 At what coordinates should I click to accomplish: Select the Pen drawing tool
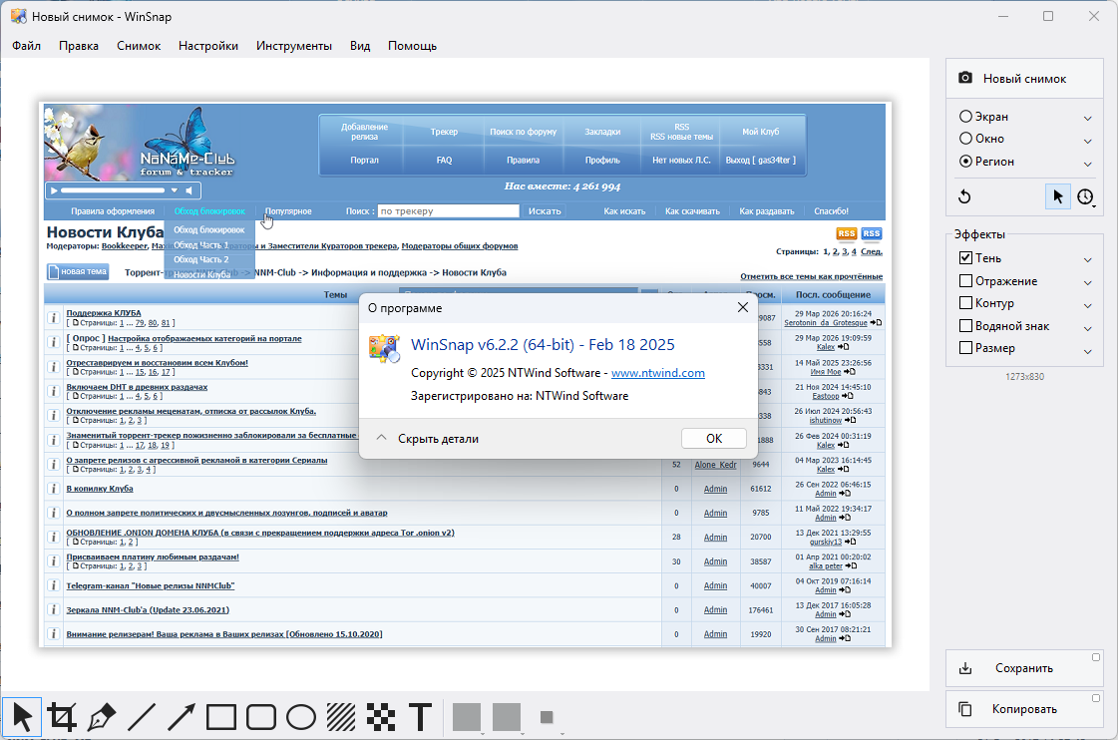[102, 716]
